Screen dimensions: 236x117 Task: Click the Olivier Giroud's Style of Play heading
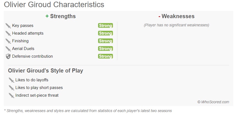(x=46, y=71)
